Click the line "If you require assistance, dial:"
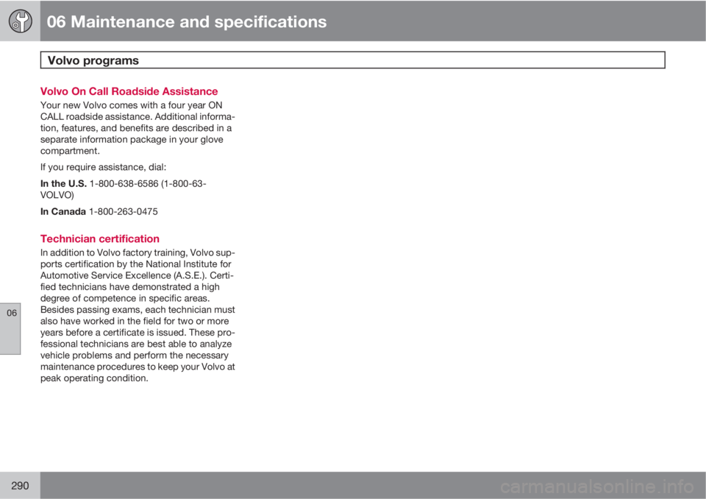 (x=103, y=167)
